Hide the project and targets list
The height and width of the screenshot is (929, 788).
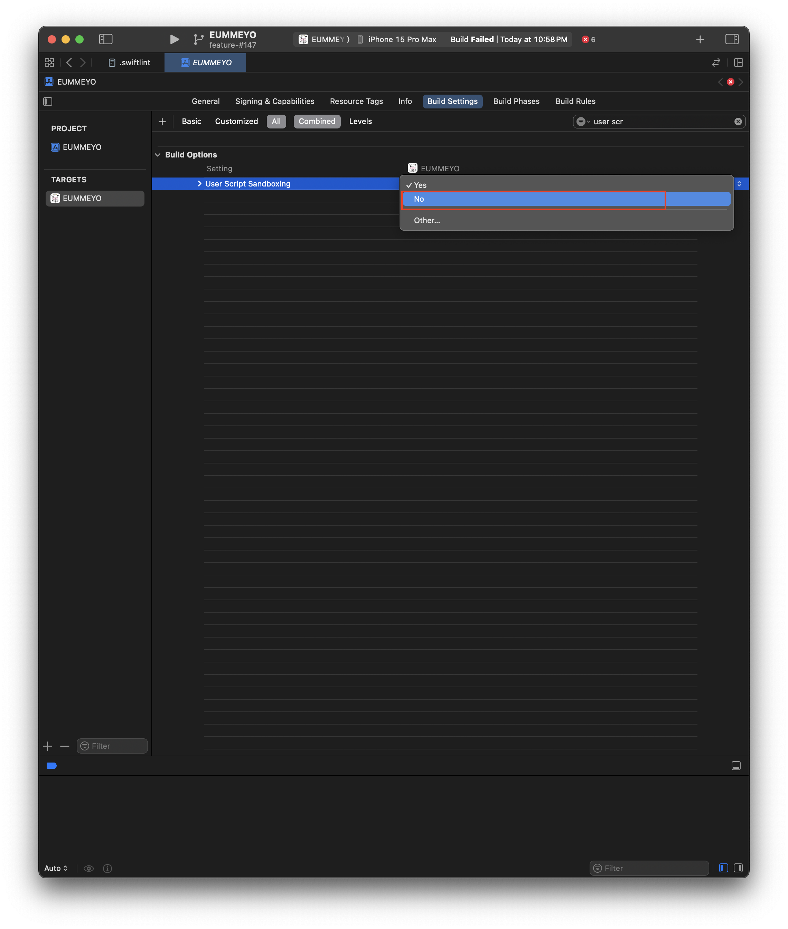point(48,101)
